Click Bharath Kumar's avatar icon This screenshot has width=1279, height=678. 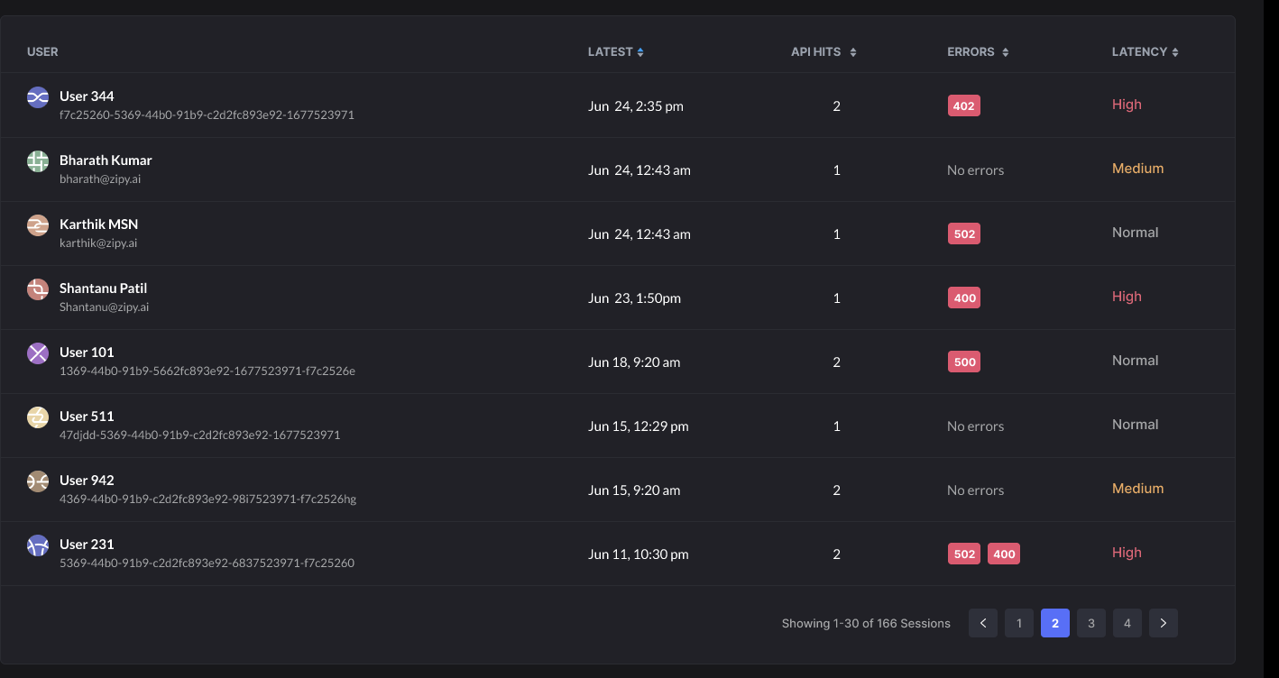pyautogui.click(x=37, y=161)
